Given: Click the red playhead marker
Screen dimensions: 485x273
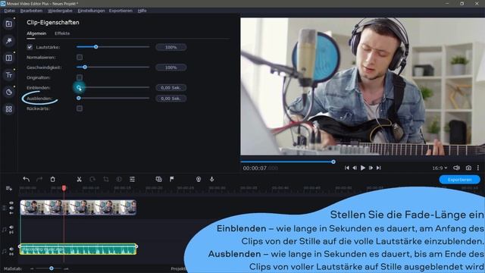Looking at the screenshot, I should pyautogui.click(x=64, y=188).
